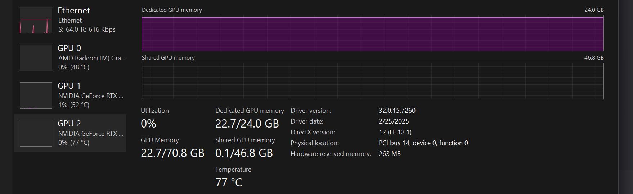The width and height of the screenshot is (633, 194).
Task: Click the GPU 2 thumbnail graph
Action: pos(36,133)
